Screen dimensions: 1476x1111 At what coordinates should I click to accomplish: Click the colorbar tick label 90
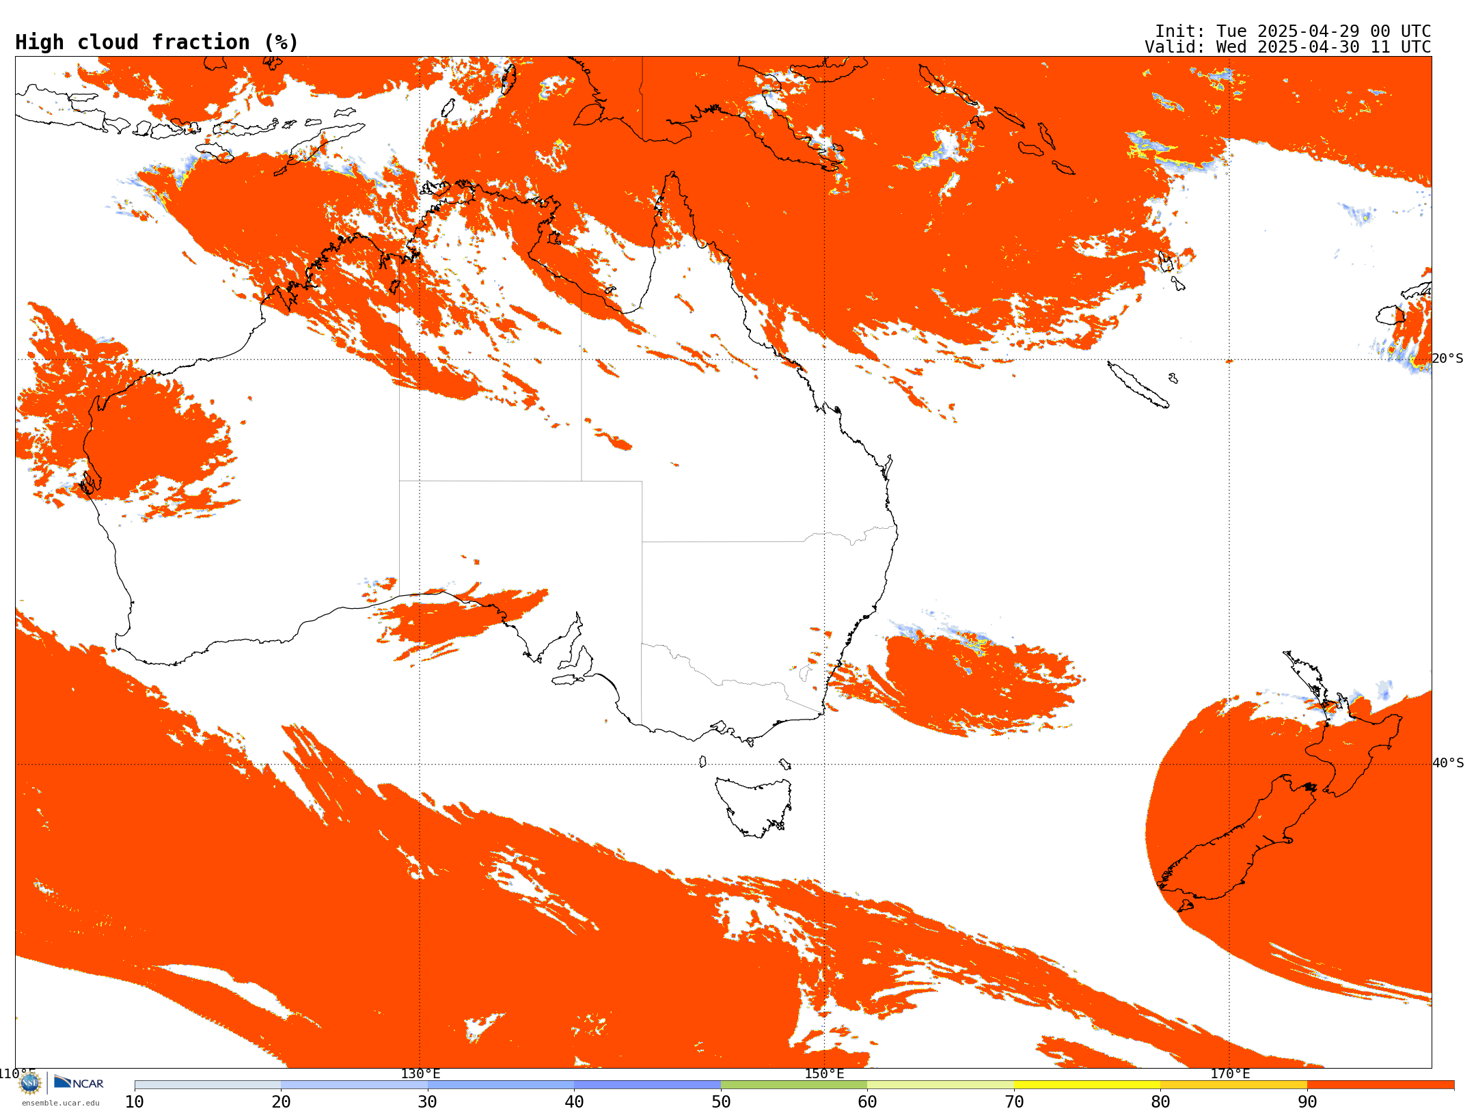coord(1307,1102)
